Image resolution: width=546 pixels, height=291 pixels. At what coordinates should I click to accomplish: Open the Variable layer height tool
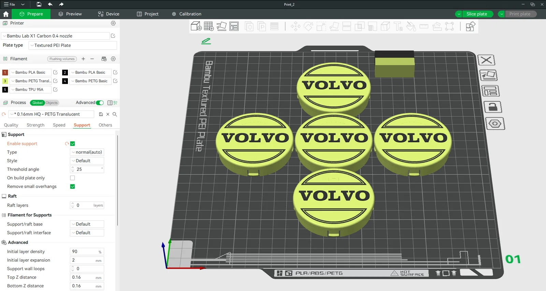(x=274, y=26)
